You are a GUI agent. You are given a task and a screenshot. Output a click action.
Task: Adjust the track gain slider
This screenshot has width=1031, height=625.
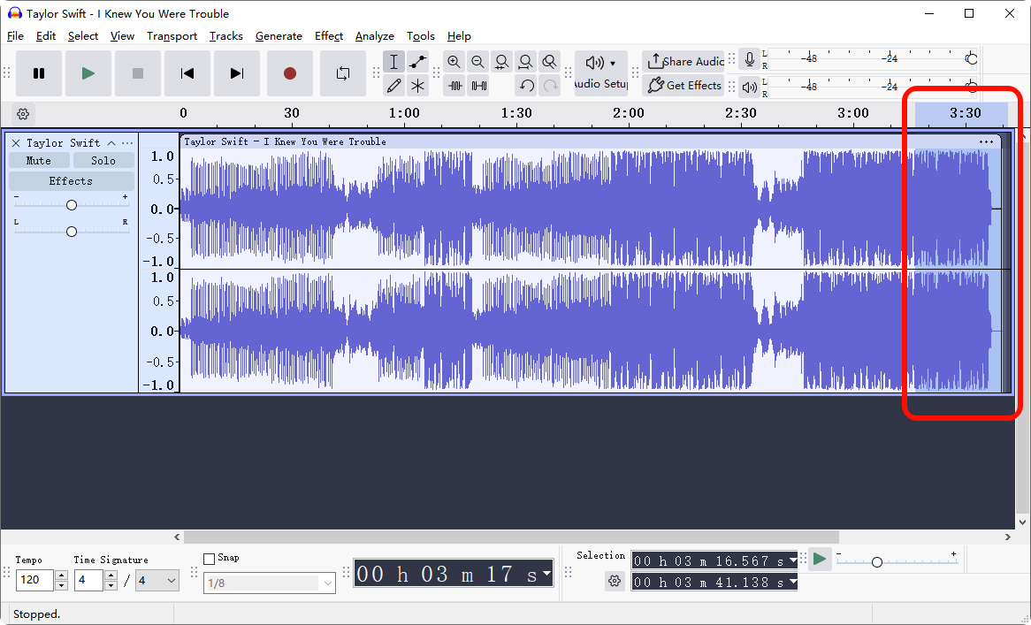(x=72, y=205)
